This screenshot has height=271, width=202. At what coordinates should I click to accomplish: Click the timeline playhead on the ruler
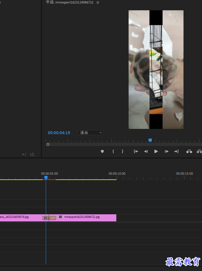(x=46, y=178)
